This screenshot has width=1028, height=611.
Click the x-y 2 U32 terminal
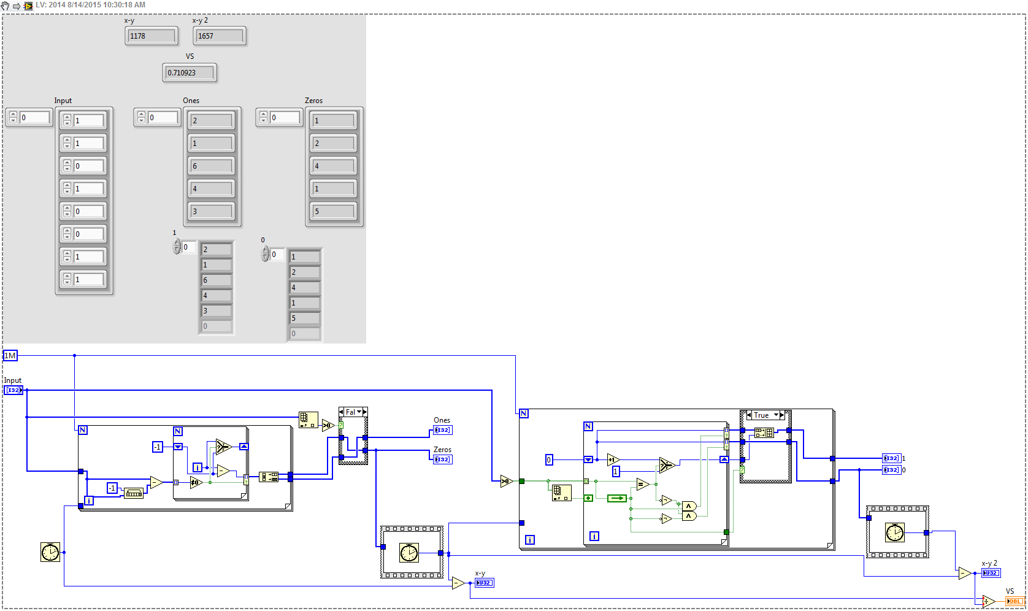[x=991, y=573]
